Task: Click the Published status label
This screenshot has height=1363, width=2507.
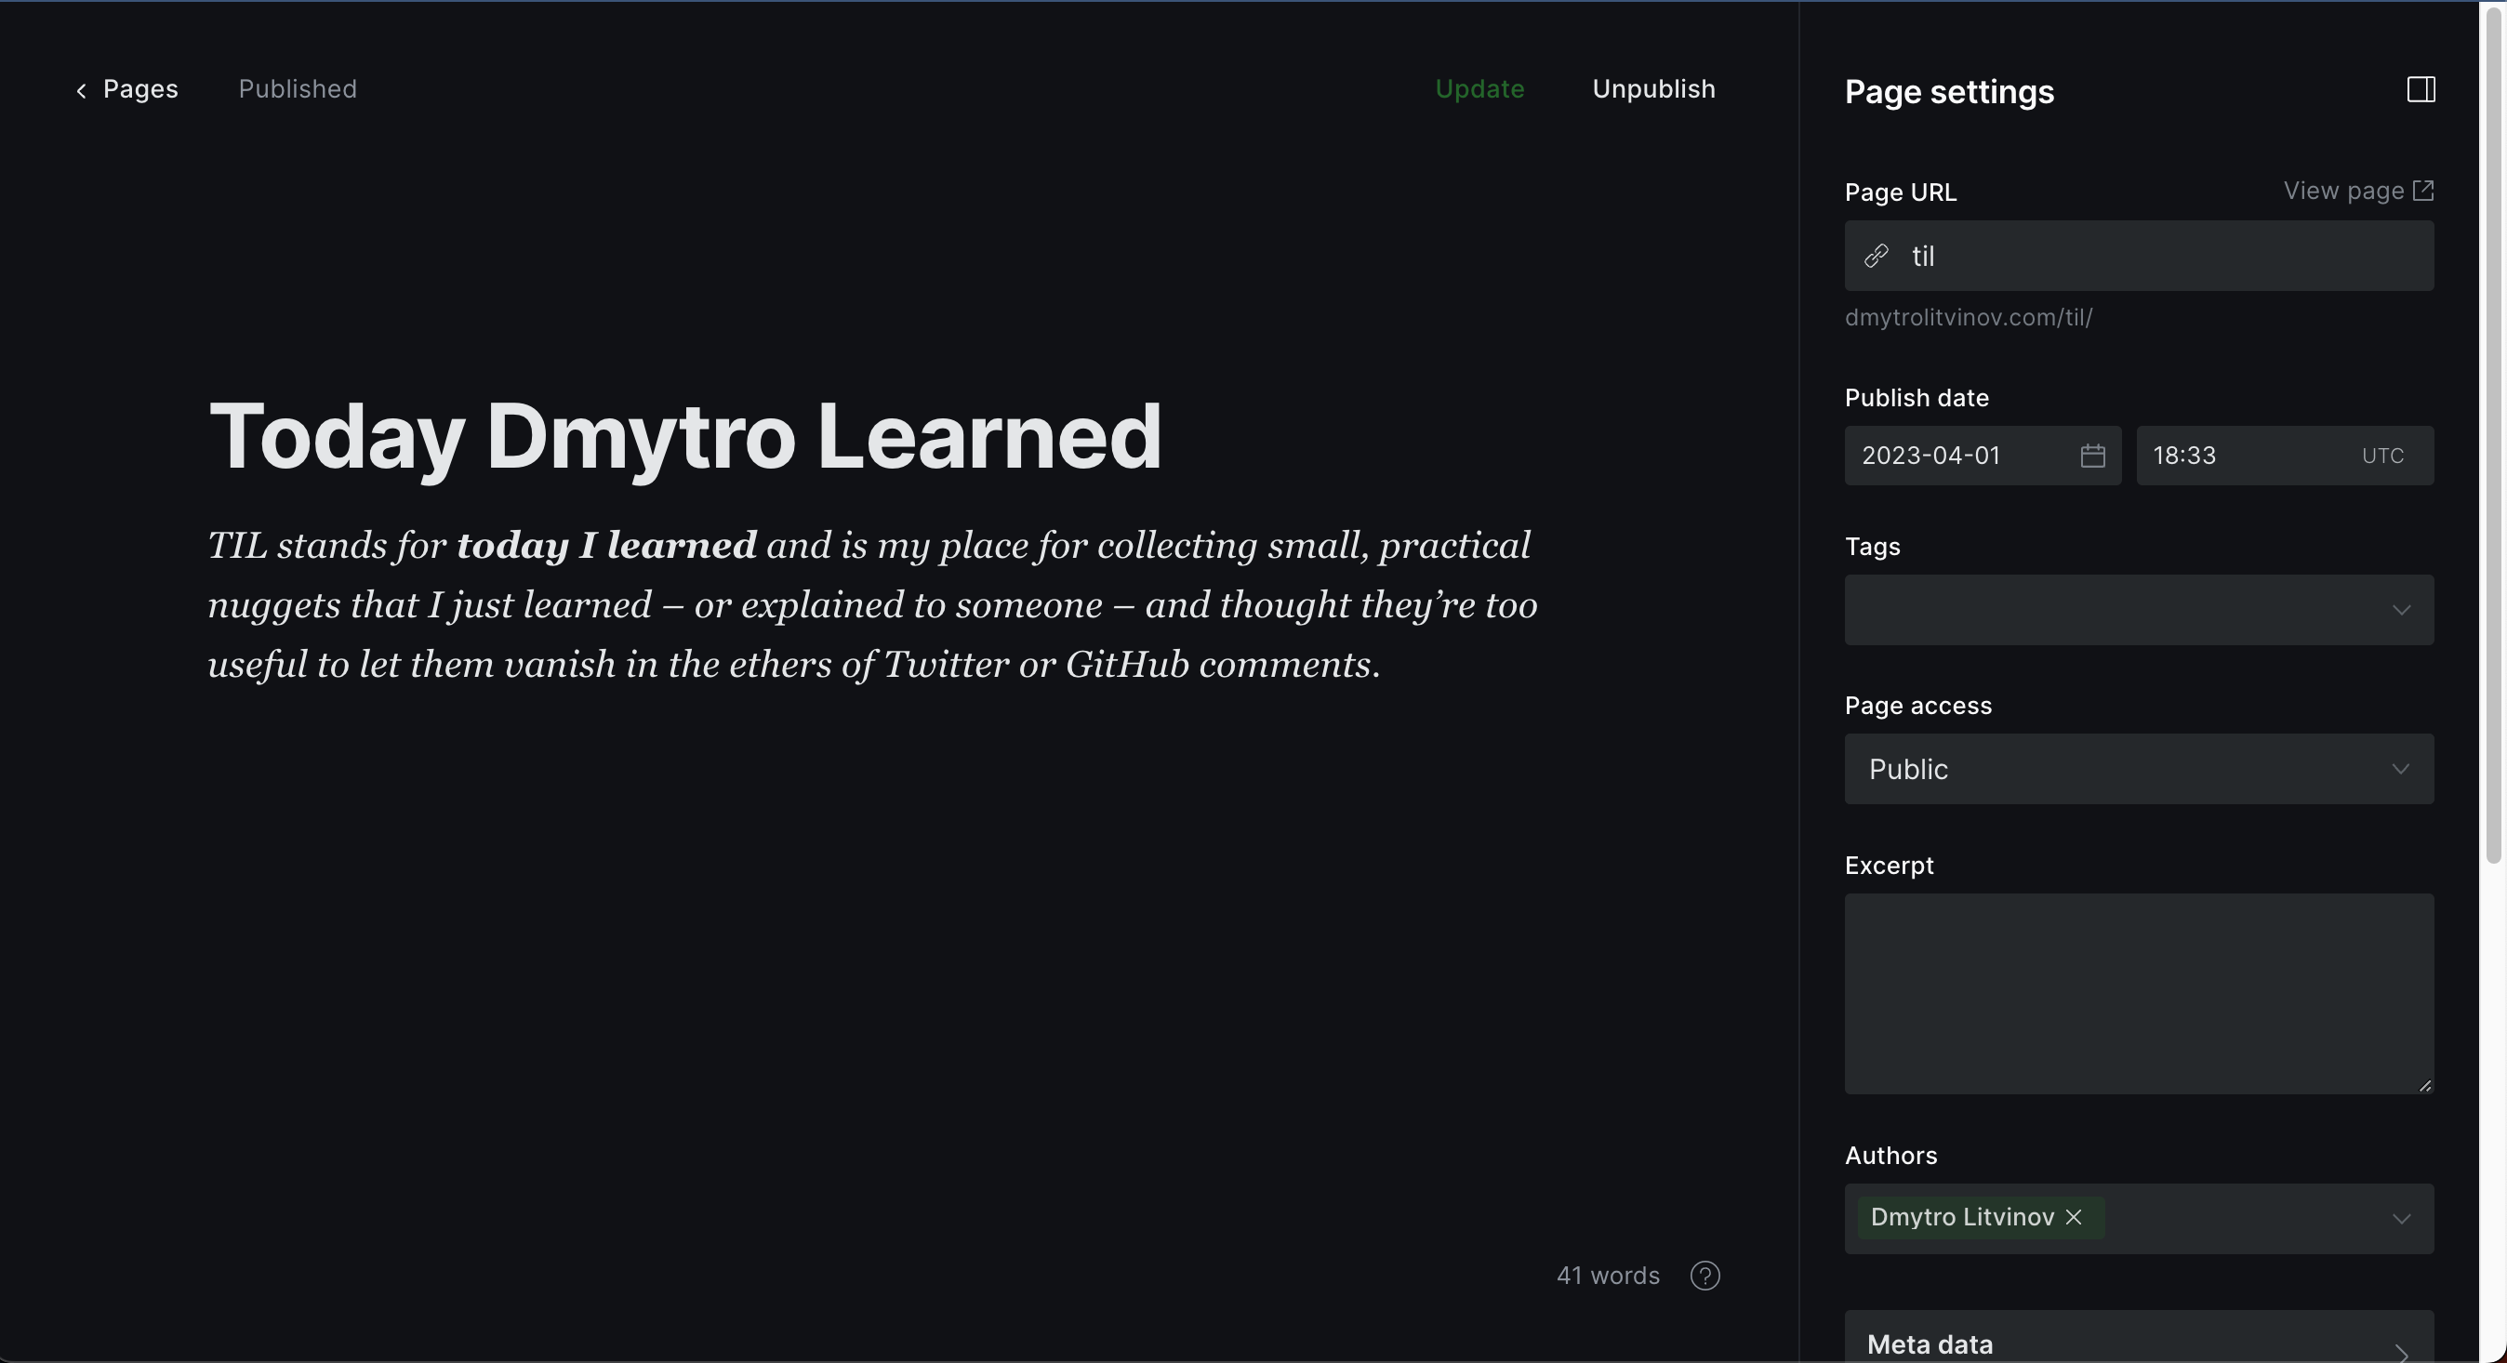Action: coord(297,88)
